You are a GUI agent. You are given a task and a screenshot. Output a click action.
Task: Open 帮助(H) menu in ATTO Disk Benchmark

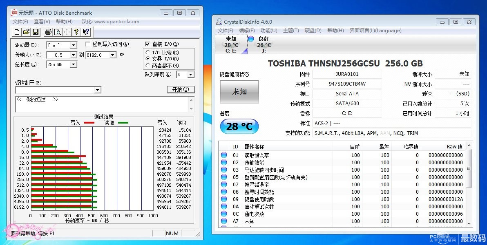(x=64, y=21)
